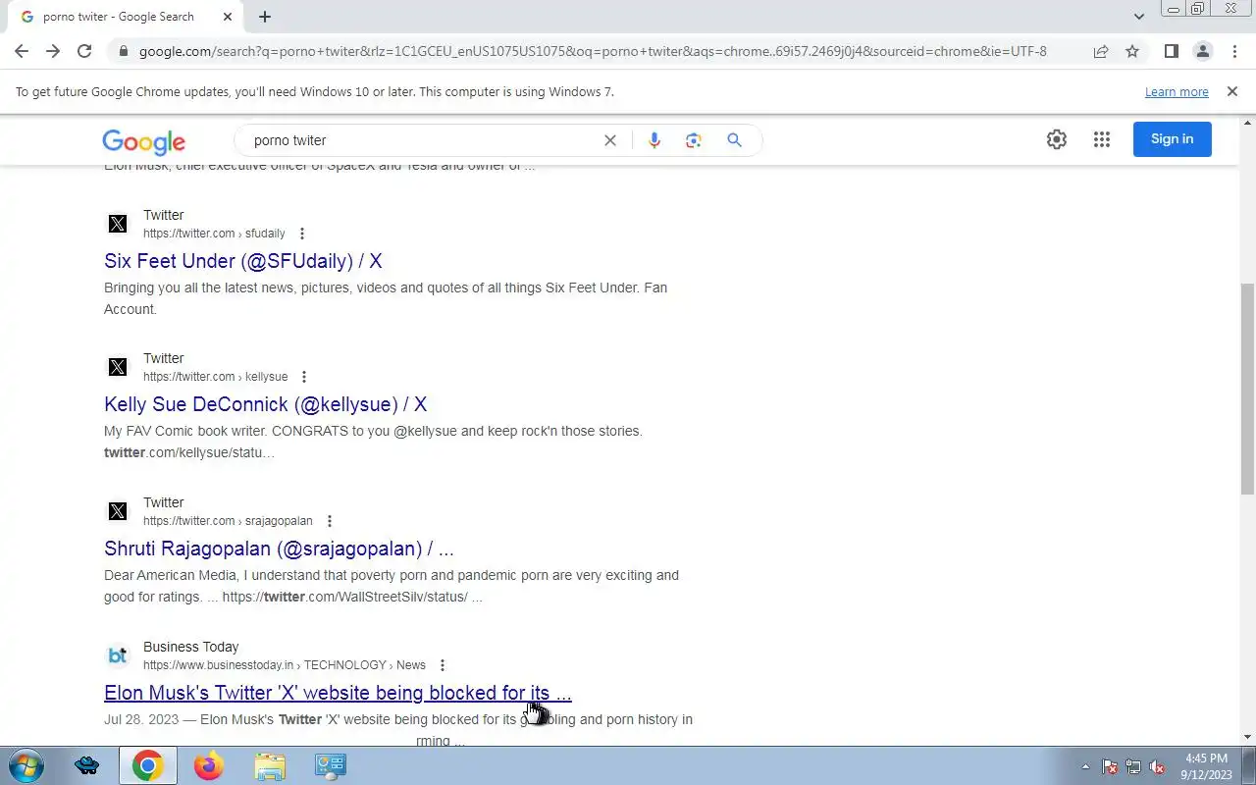Reload the current page
Screen dimensions: 1256x785
[x=84, y=51]
